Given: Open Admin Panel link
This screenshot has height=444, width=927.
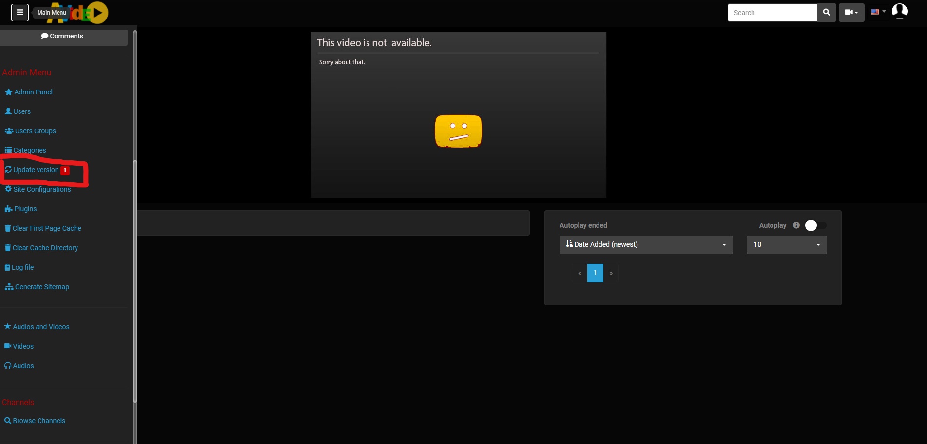Looking at the screenshot, I should 29,92.
